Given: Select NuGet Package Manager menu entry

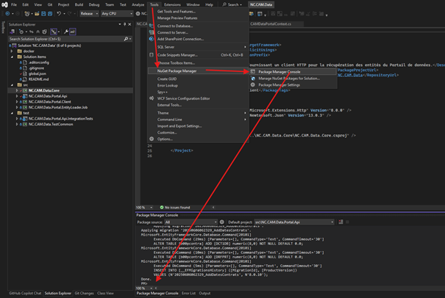Looking at the screenshot, I should tap(177, 71).
